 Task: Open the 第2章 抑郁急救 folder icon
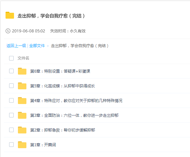[22, 130]
